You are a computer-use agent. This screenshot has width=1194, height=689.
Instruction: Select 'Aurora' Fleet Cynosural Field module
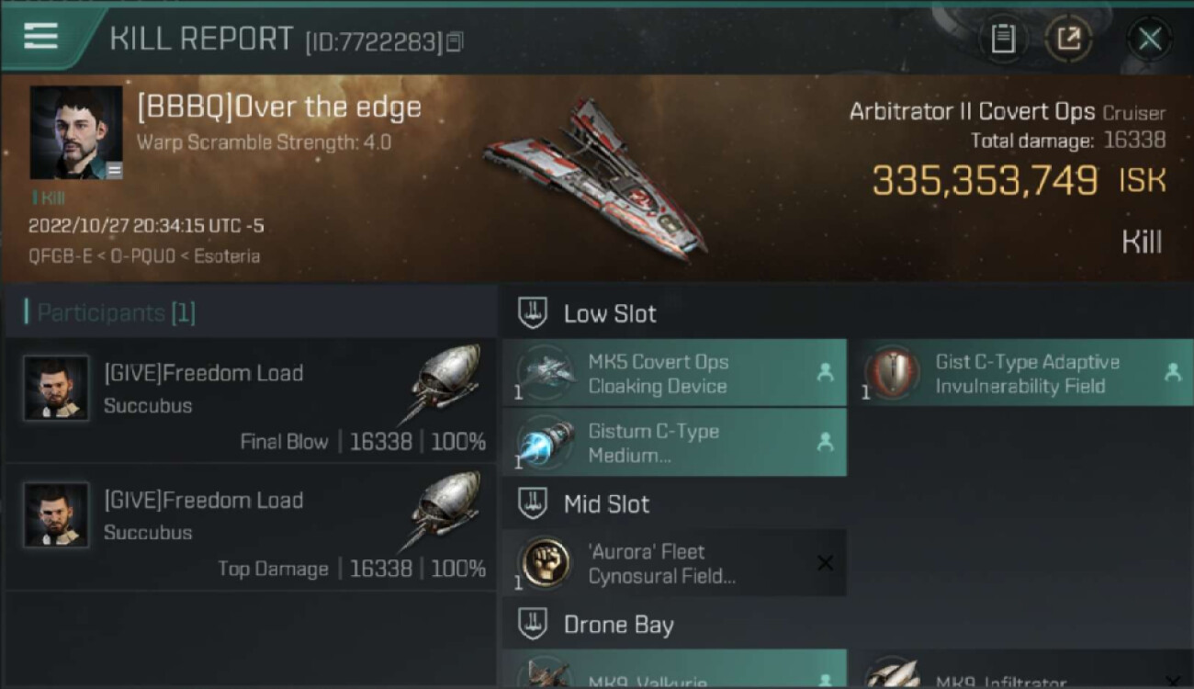pyautogui.click(x=674, y=563)
